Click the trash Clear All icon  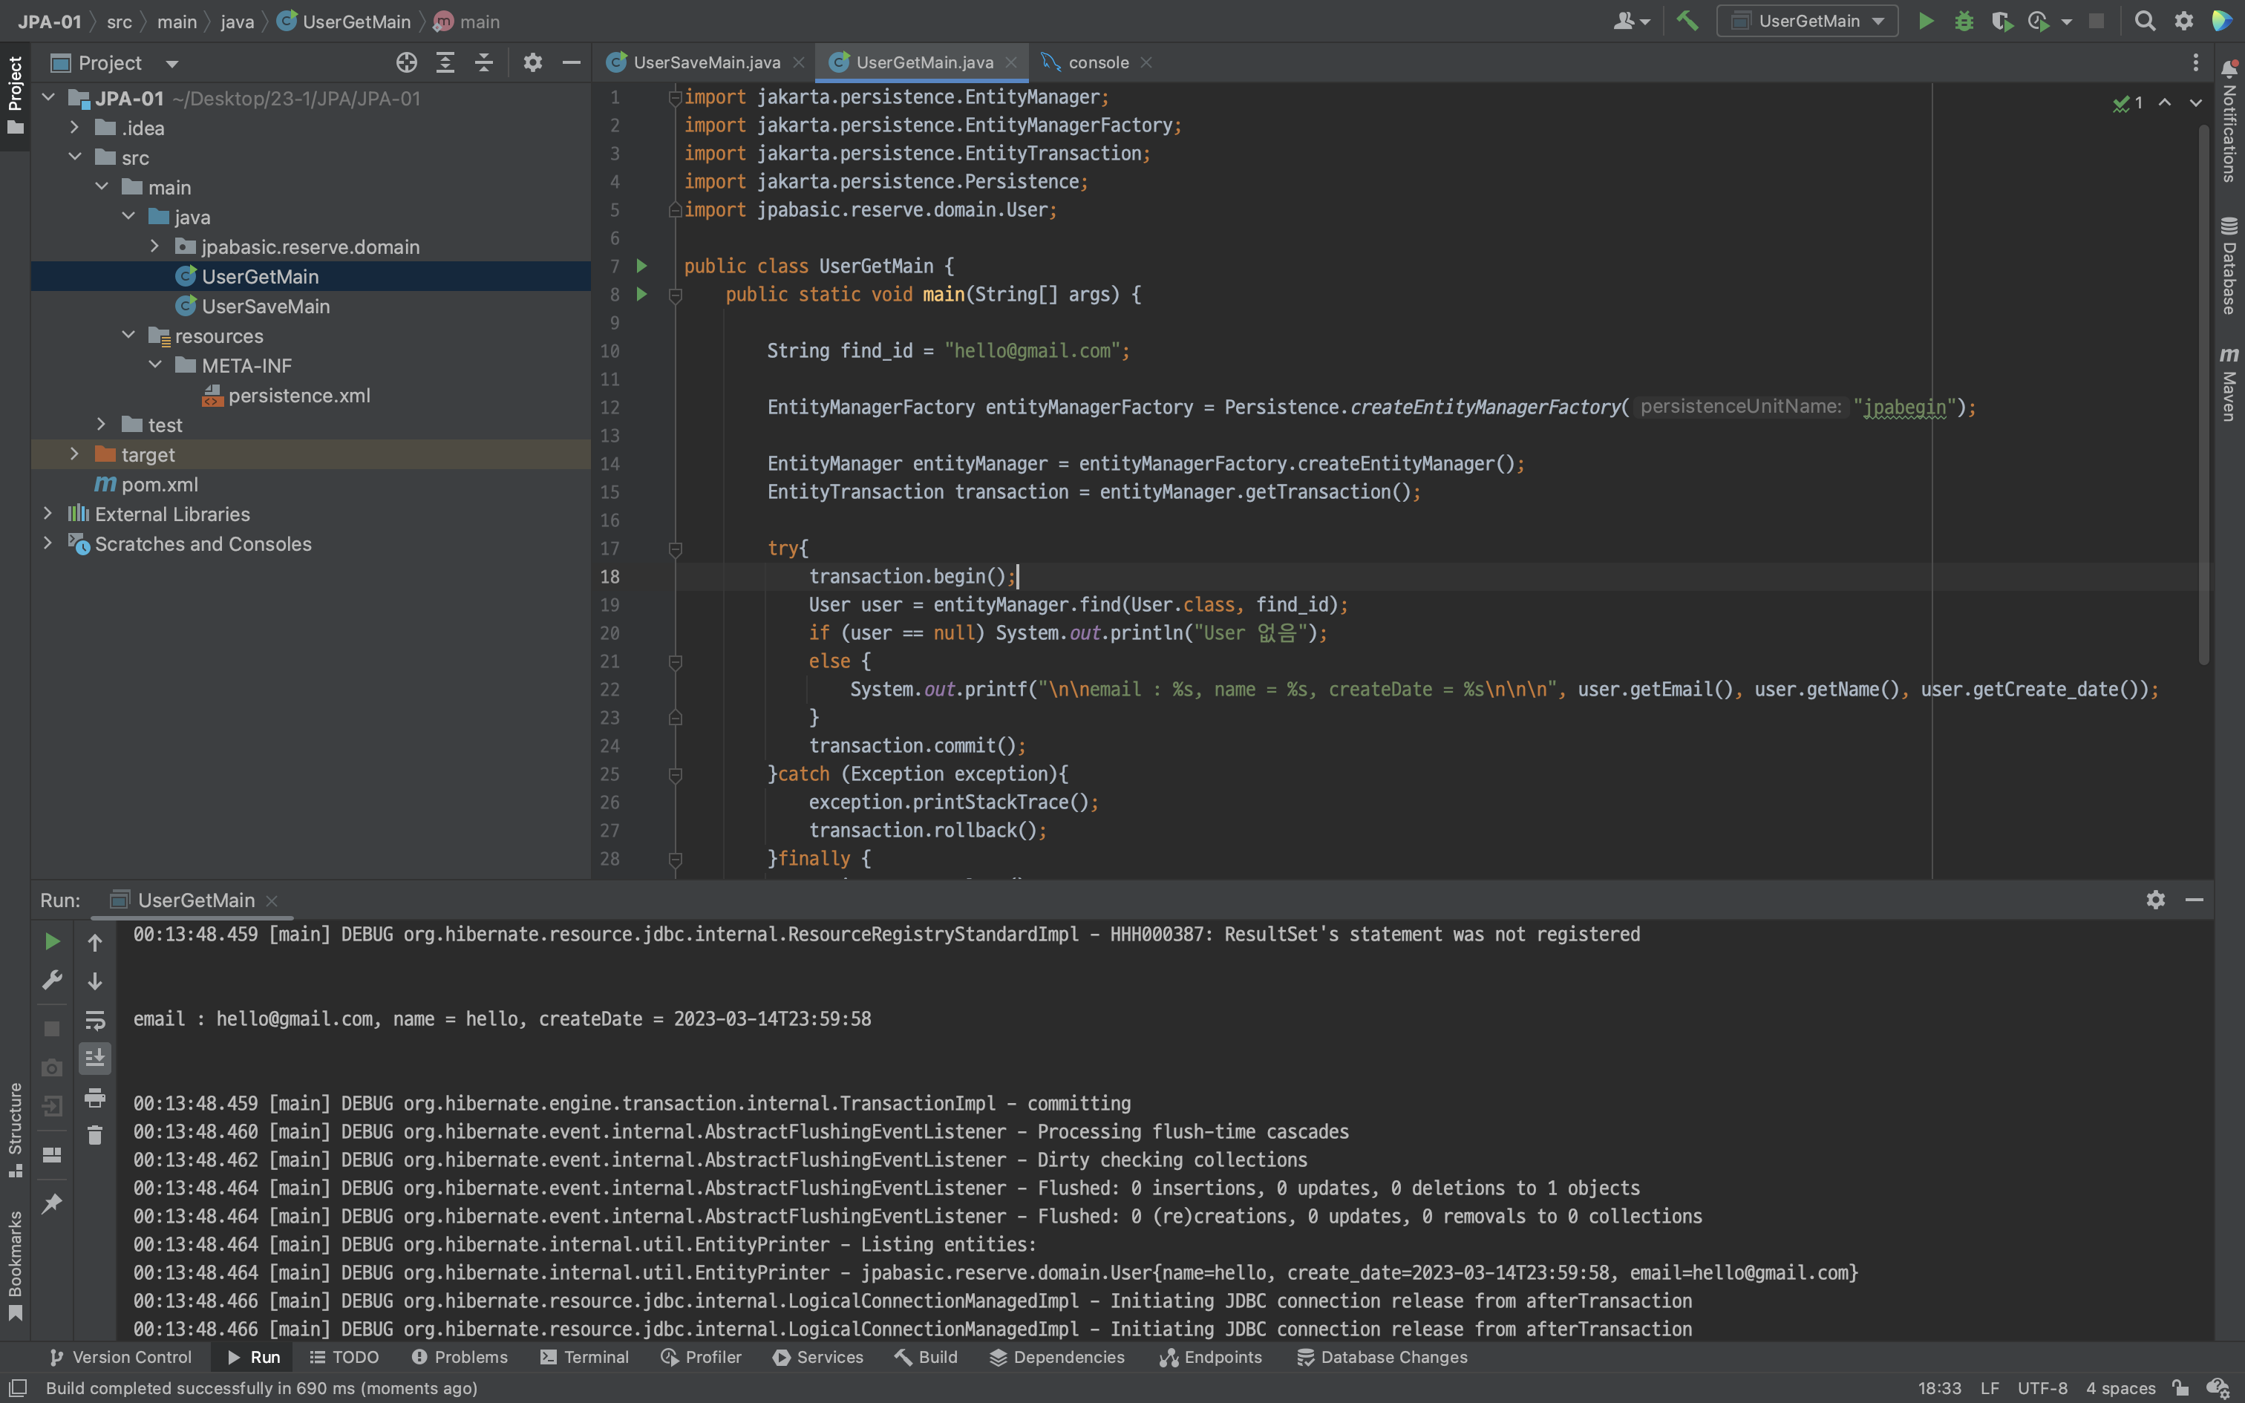94,1135
